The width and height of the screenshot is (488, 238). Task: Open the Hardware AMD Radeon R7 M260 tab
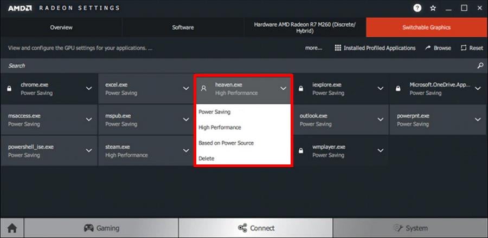305,27
